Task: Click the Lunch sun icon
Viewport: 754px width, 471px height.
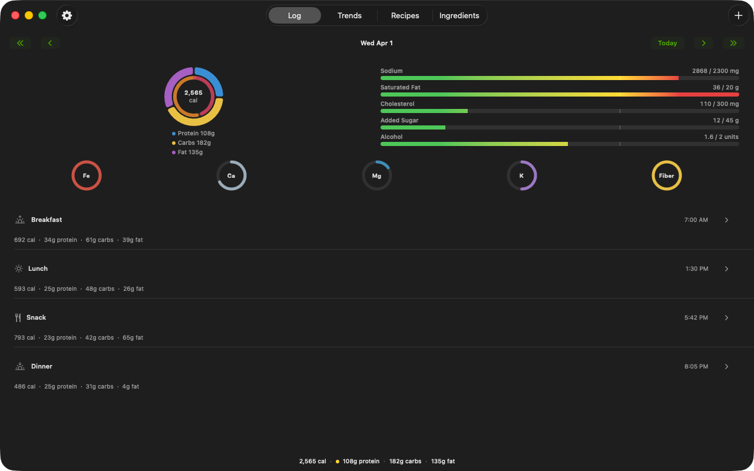Action: 19,268
